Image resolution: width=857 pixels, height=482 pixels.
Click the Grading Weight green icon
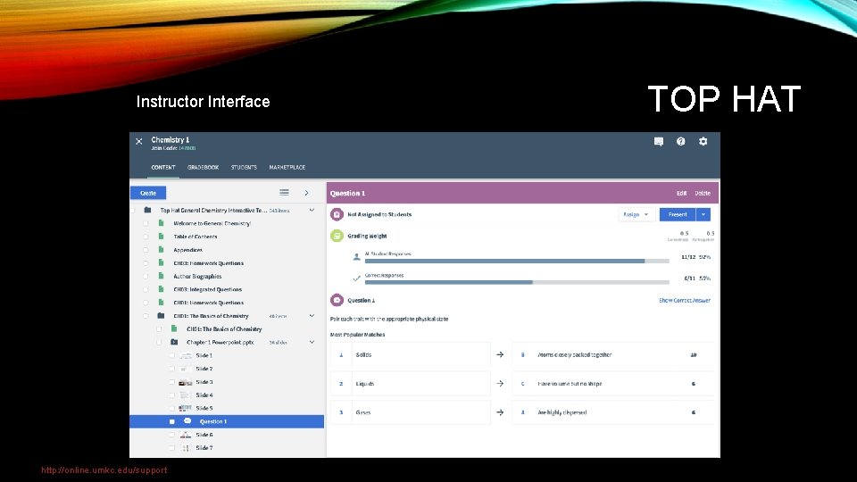(337, 236)
